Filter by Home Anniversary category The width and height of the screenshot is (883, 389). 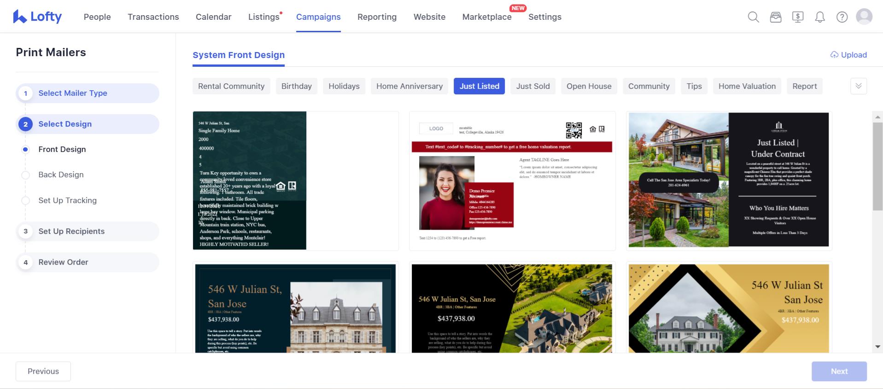click(x=409, y=86)
